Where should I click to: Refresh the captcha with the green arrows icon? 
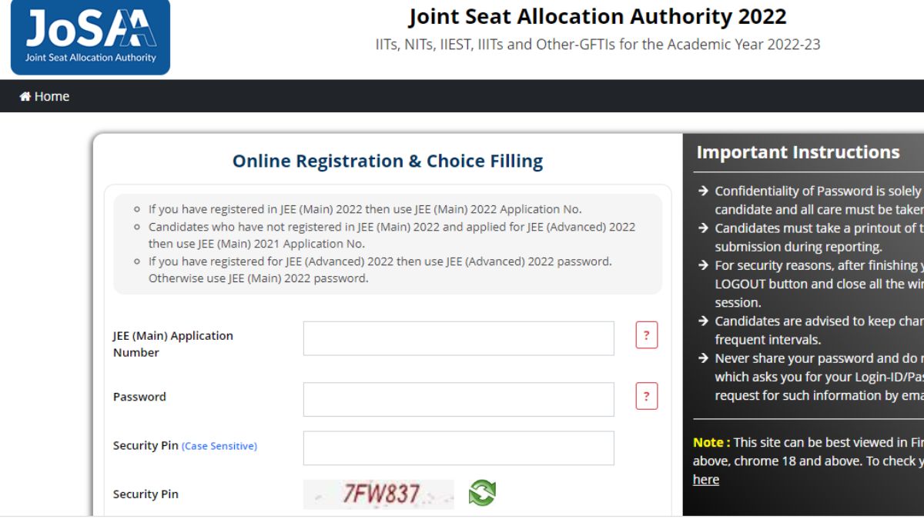pyautogui.click(x=482, y=492)
